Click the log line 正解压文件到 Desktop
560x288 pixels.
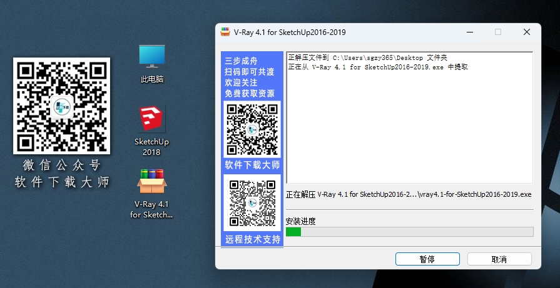click(x=367, y=57)
